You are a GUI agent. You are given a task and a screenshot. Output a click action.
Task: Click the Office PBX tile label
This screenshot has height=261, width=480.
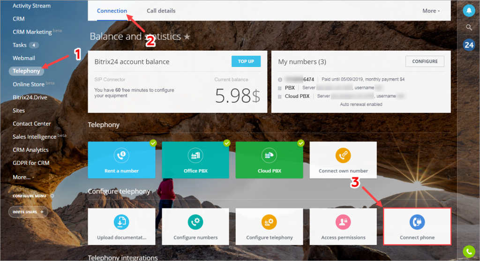pos(195,171)
